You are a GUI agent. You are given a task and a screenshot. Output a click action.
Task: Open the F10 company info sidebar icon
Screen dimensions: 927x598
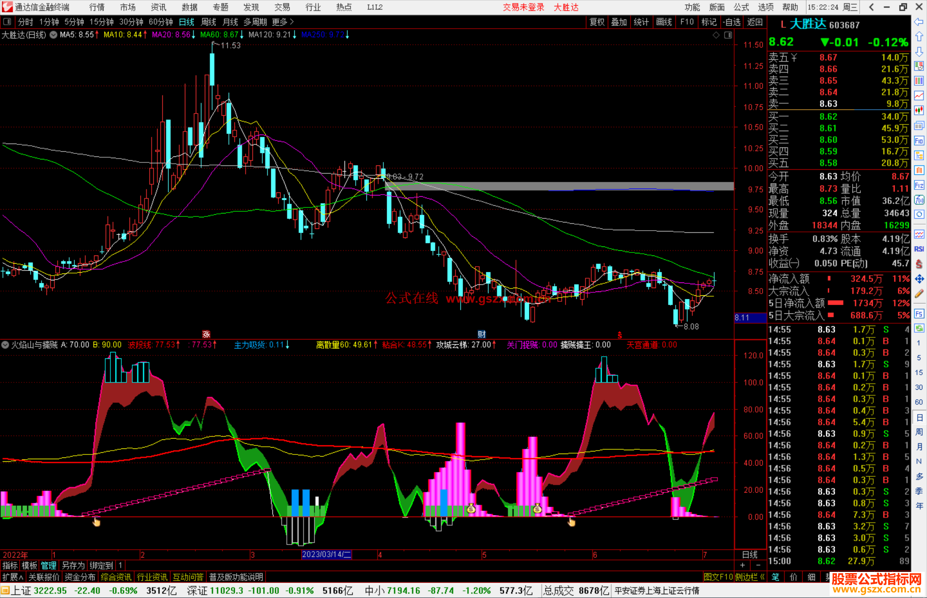click(919, 141)
